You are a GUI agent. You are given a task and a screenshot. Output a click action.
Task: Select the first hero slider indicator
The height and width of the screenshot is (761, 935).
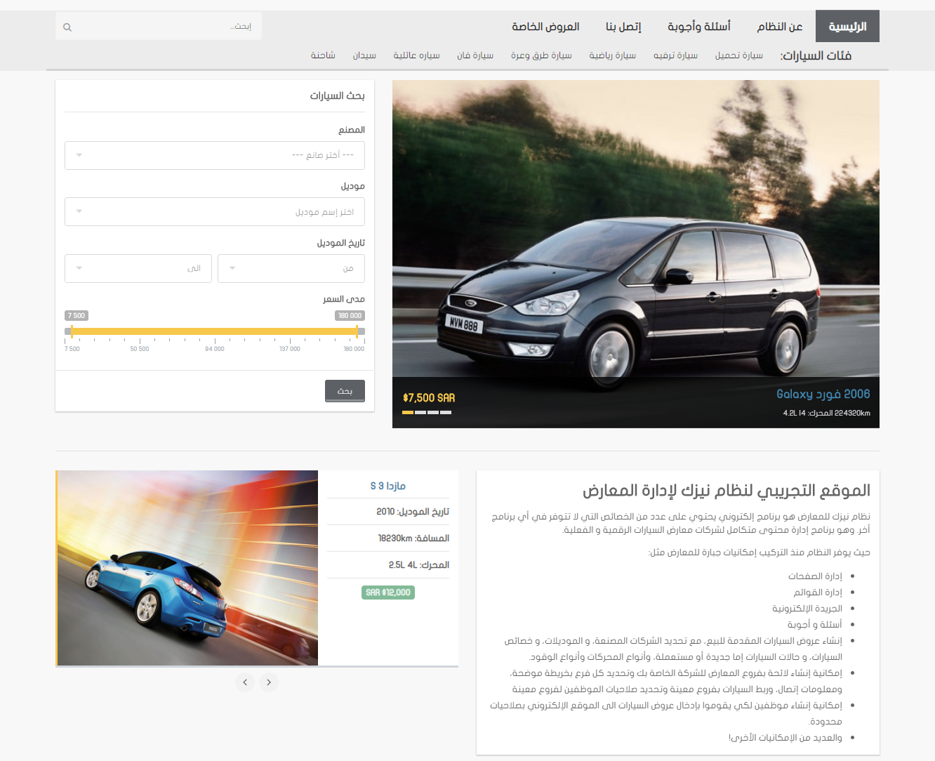pyautogui.click(x=408, y=413)
